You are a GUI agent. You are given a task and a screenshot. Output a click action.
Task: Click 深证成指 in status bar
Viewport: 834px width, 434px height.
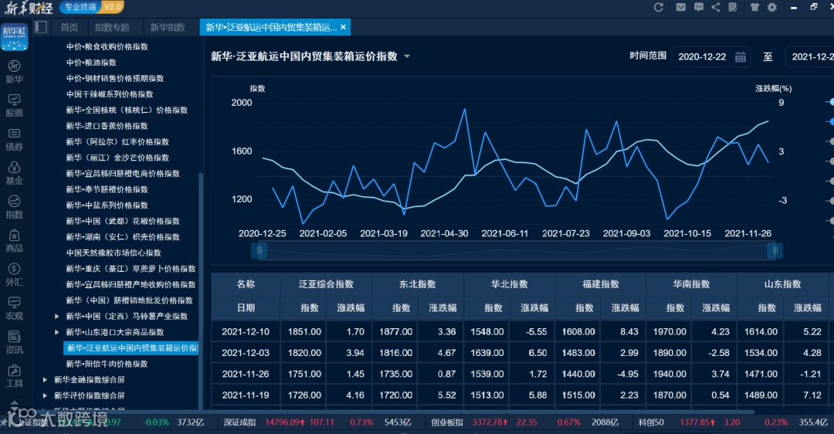tap(239, 422)
